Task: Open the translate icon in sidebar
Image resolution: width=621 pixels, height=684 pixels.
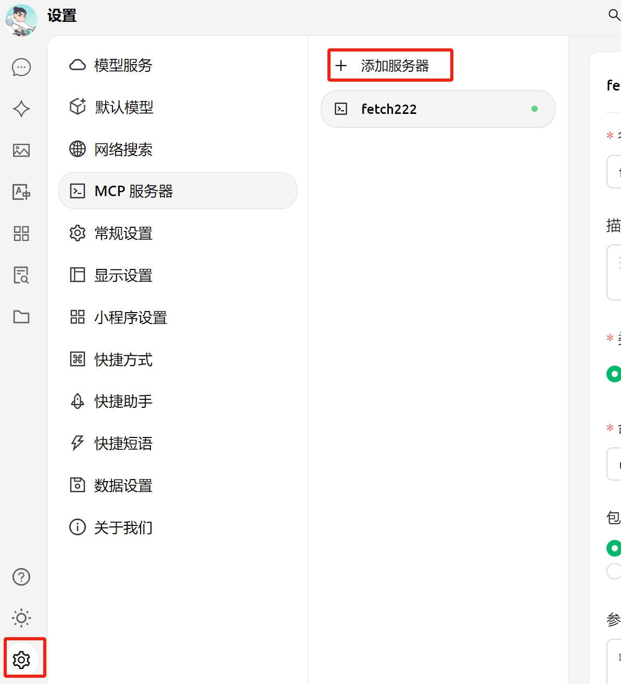Action: click(21, 192)
